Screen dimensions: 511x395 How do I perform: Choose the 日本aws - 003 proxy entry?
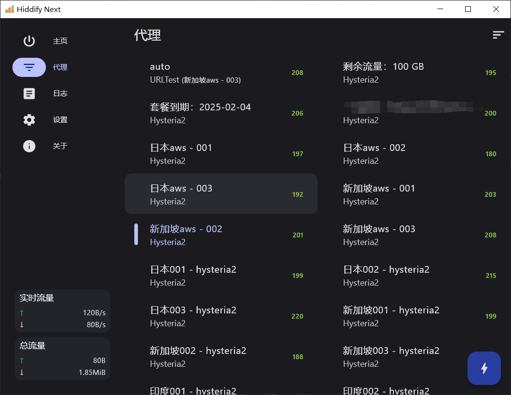(x=221, y=194)
